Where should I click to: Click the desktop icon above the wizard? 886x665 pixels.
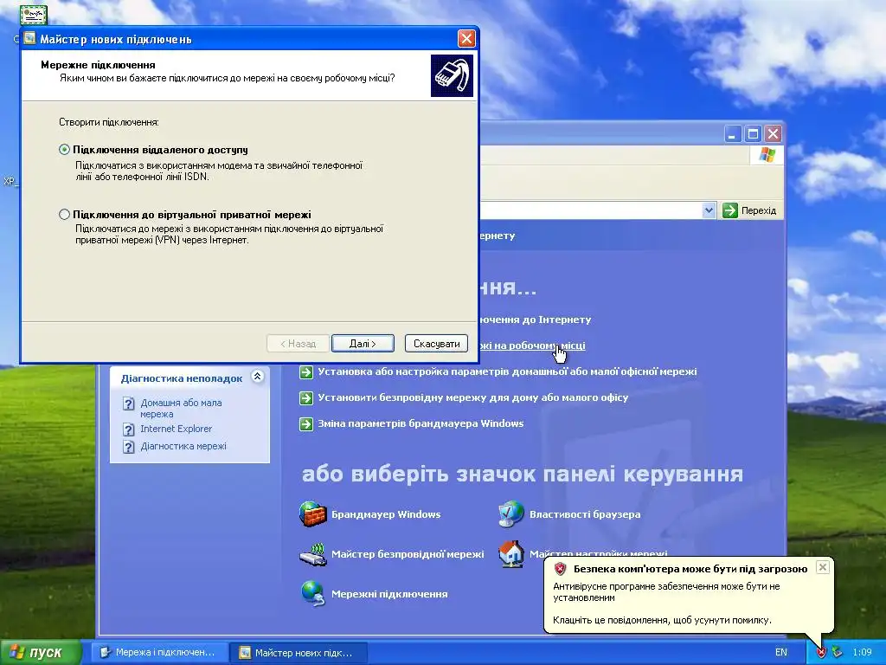pos(34,14)
